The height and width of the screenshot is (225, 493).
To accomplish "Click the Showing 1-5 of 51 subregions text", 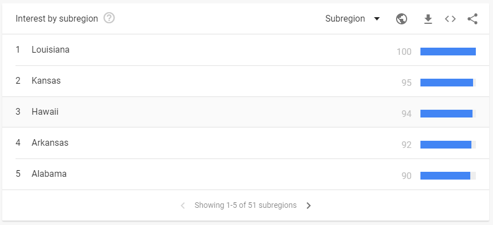I will [245, 205].
